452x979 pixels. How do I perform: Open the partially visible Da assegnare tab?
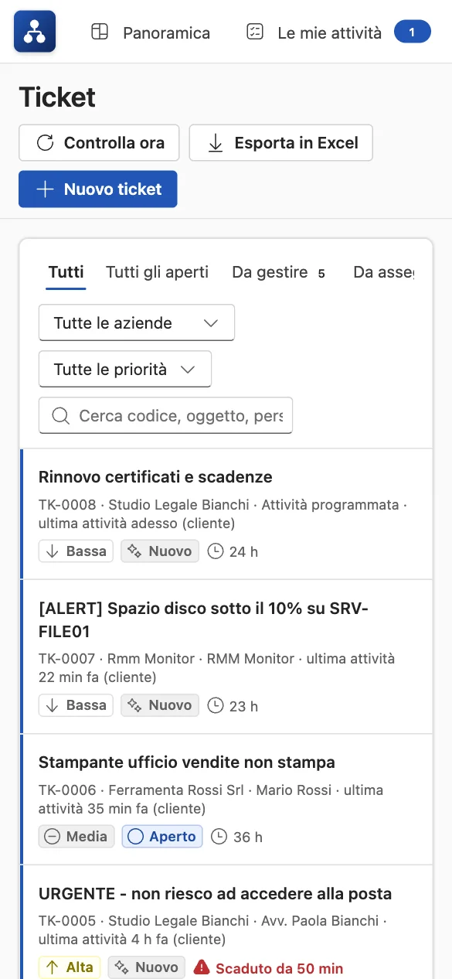(x=382, y=272)
